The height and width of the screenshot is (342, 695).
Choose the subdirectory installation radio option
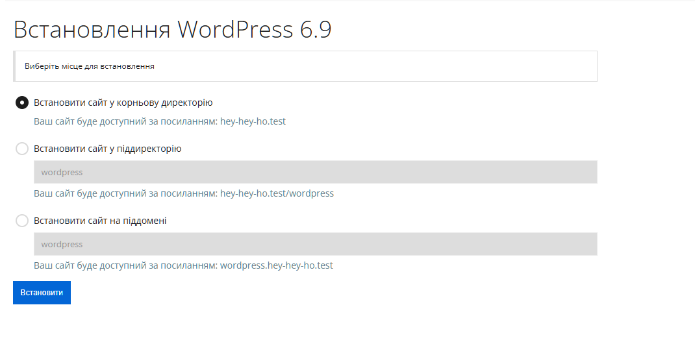(x=22, y=149)
